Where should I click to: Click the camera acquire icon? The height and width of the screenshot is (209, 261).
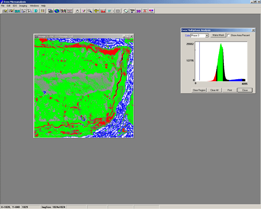(50, 11)
